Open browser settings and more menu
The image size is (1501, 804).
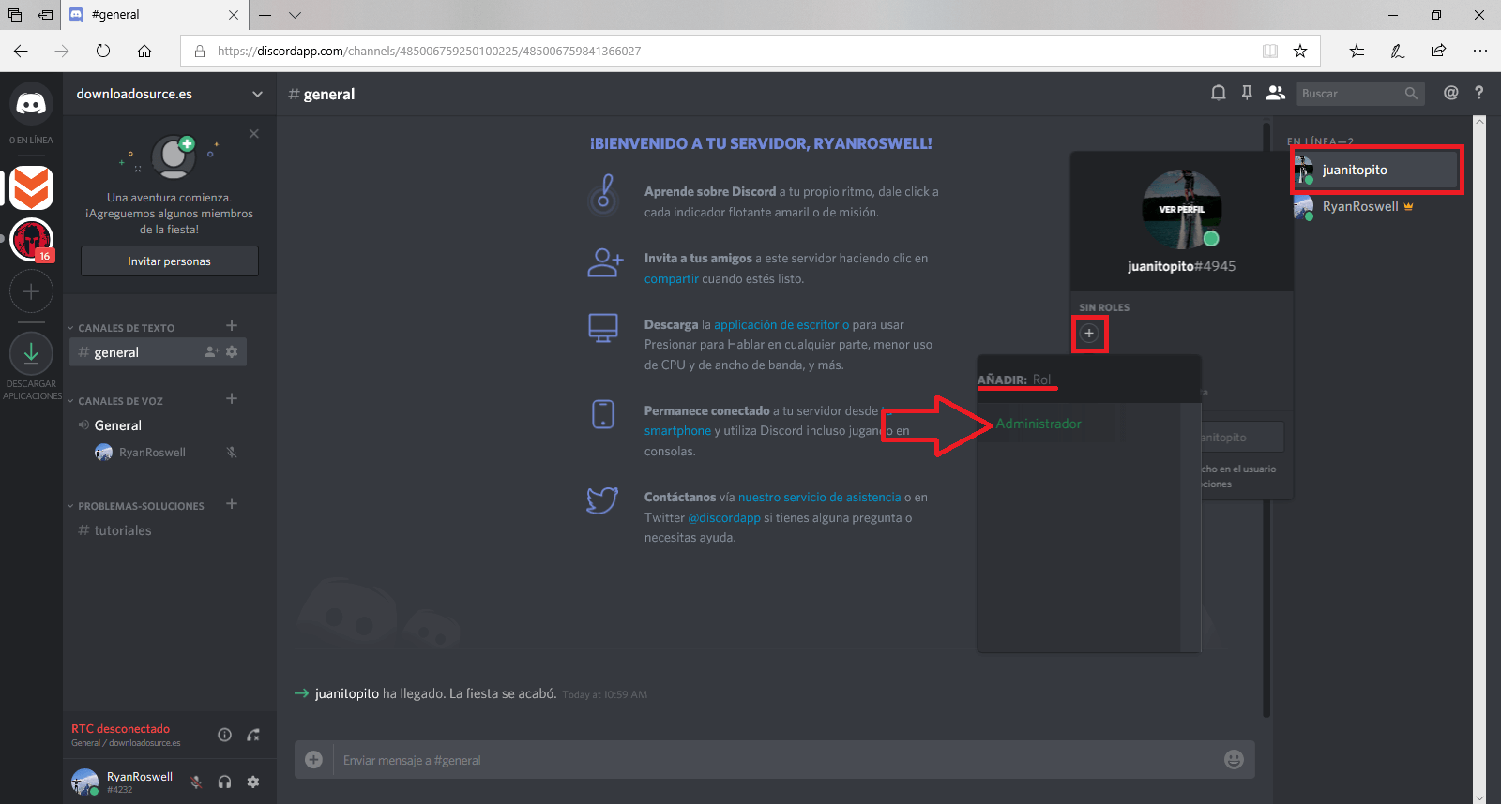click(1479, 51)
